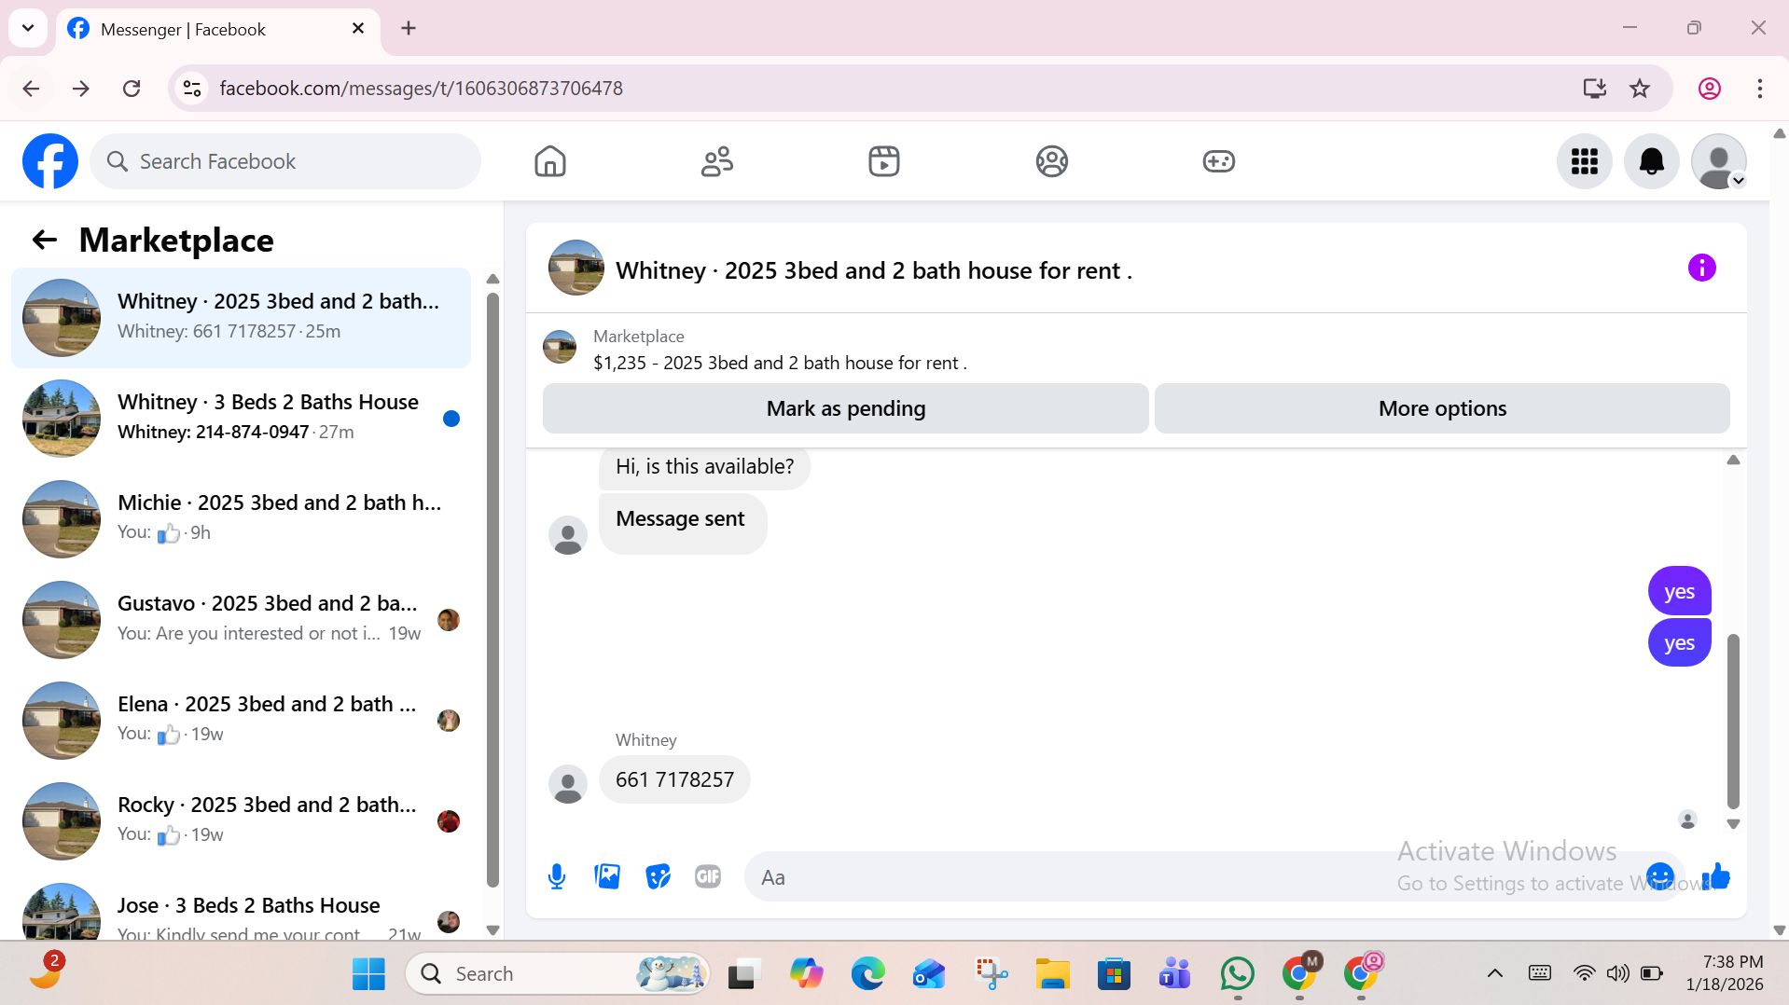The image size is (1789, 1005).
Task: Open the account profile avatar menu
Action: tap(1719, 161)
